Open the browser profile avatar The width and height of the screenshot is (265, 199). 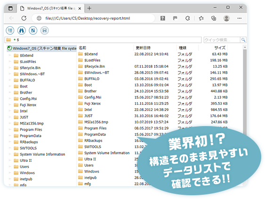(226, 18)
